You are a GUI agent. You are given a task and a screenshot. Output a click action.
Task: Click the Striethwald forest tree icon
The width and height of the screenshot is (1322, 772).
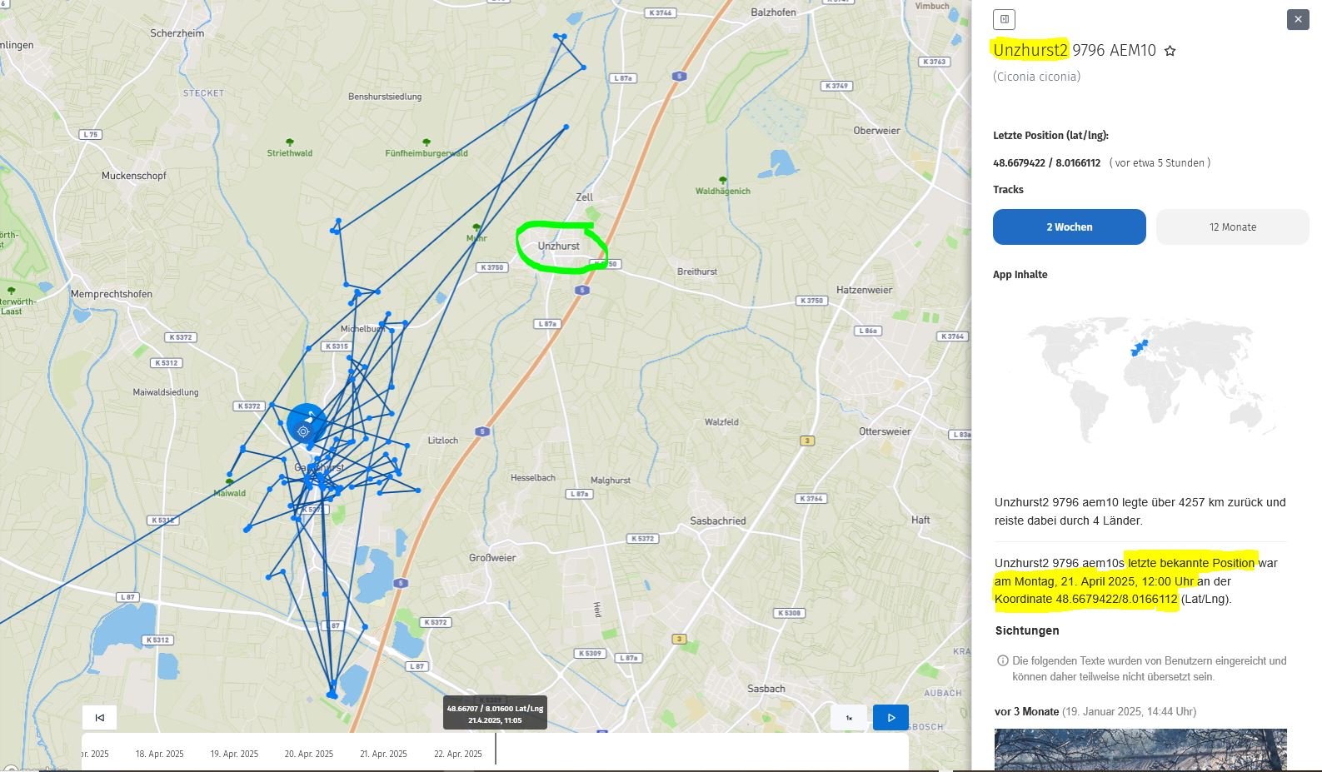(x=290, y=143)
